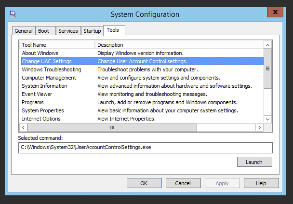
Task: Click the Selected command text field
Action: click(145, 148)
